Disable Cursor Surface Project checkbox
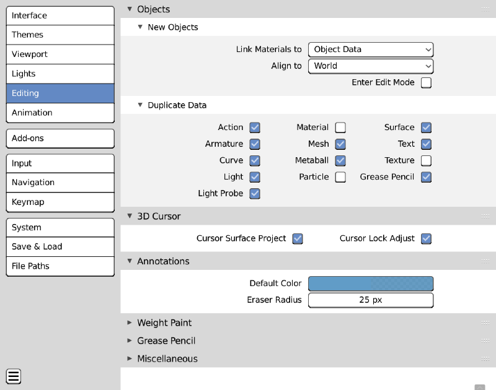The image size is (496, 390). click(x=298, y=238)
